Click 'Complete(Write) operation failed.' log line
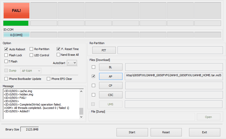226x139 pixels. [33, 105]
